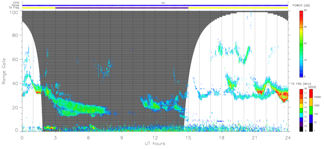This screenshot has width=324, height=149.
Task: Click the orange segment of NOISE colorbar
Action: pos(311,101)
